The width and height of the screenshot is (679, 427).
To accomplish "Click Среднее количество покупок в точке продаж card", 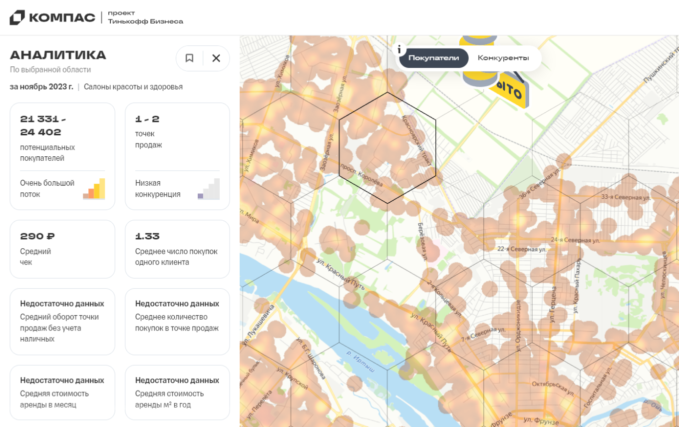I will 177,322.
